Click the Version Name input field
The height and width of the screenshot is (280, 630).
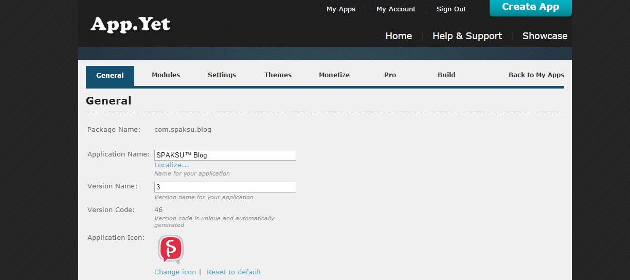(x=225, y=187)
